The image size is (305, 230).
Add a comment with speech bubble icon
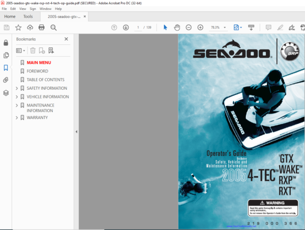pos(268,28)
